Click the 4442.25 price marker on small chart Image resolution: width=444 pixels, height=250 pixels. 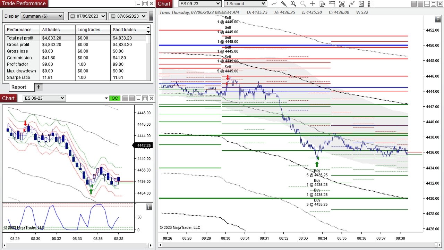(143, 146)
